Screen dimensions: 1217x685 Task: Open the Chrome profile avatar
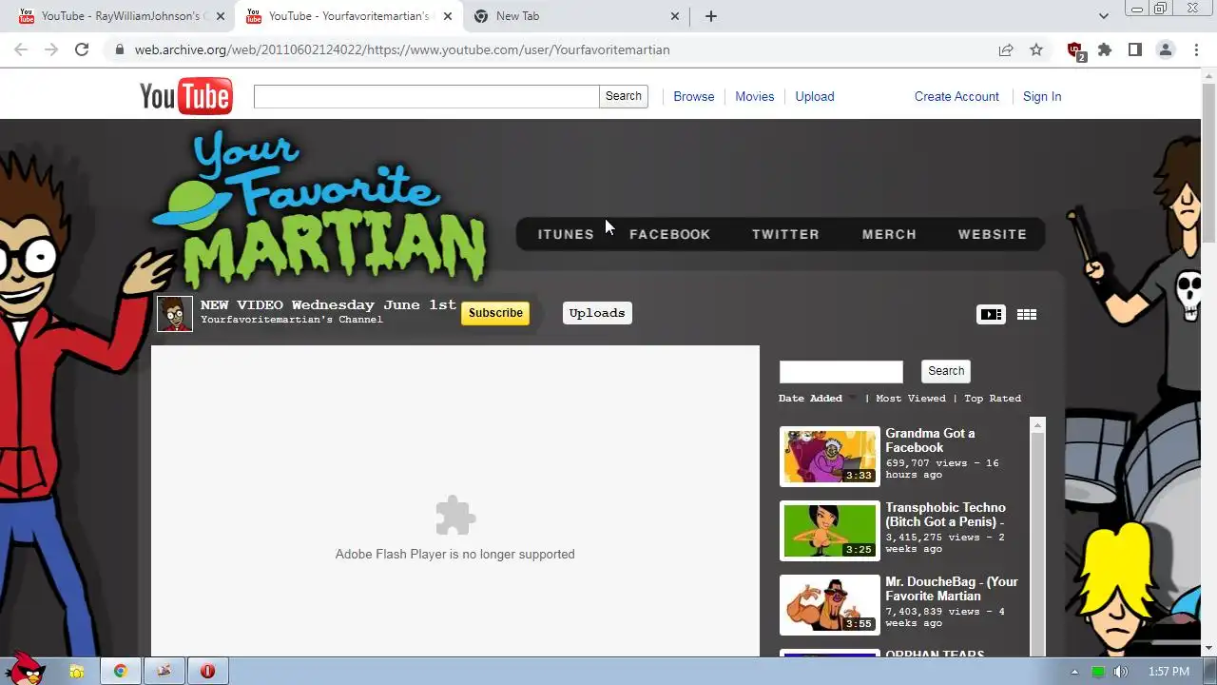tap(1166, 49)
